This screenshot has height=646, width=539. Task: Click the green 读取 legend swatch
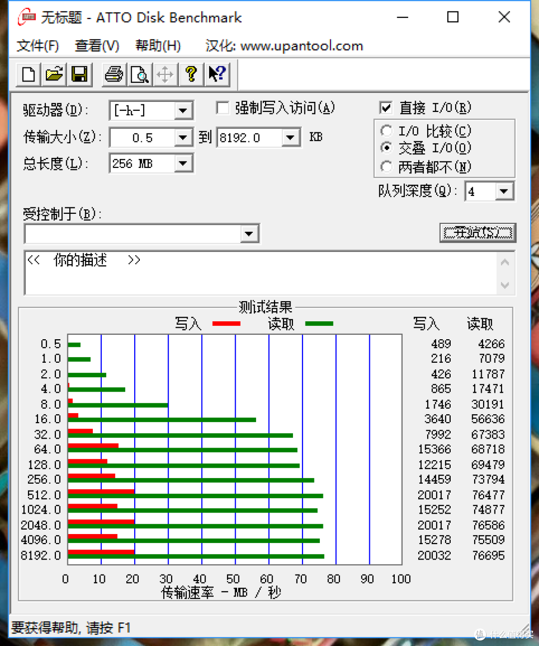point(319,324)
